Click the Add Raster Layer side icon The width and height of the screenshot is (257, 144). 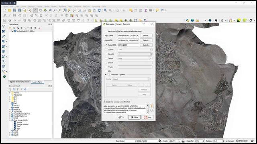(x=4, y=31)
